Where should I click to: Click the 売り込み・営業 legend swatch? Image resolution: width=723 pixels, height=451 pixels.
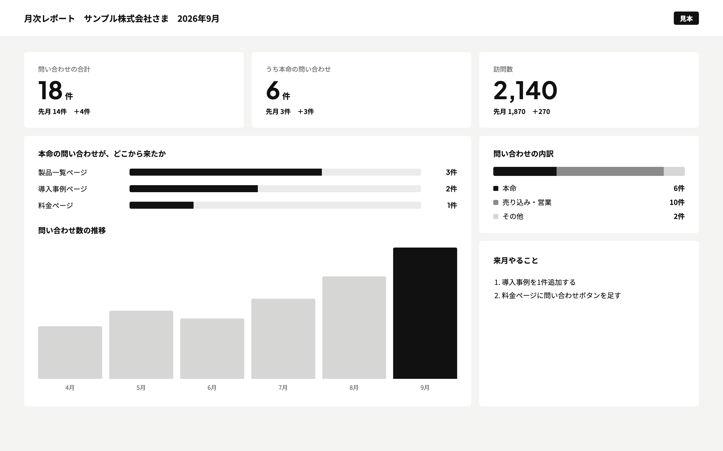[496, 202]
